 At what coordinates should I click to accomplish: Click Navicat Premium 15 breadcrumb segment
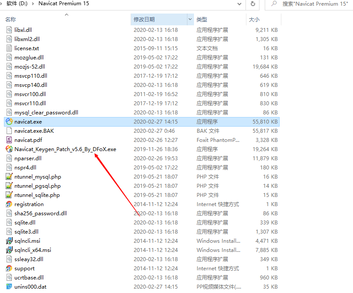64,3
